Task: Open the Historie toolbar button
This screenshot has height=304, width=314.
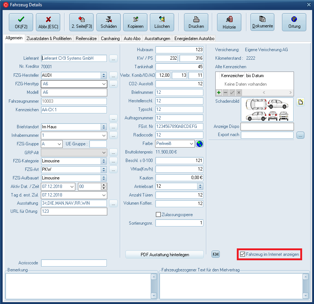Action: [229, 22]
